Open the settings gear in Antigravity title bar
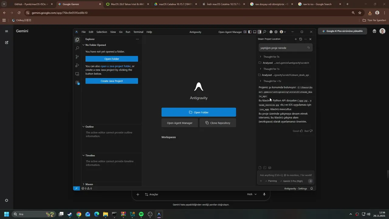The image size is (389, 219). coord(276,32)
